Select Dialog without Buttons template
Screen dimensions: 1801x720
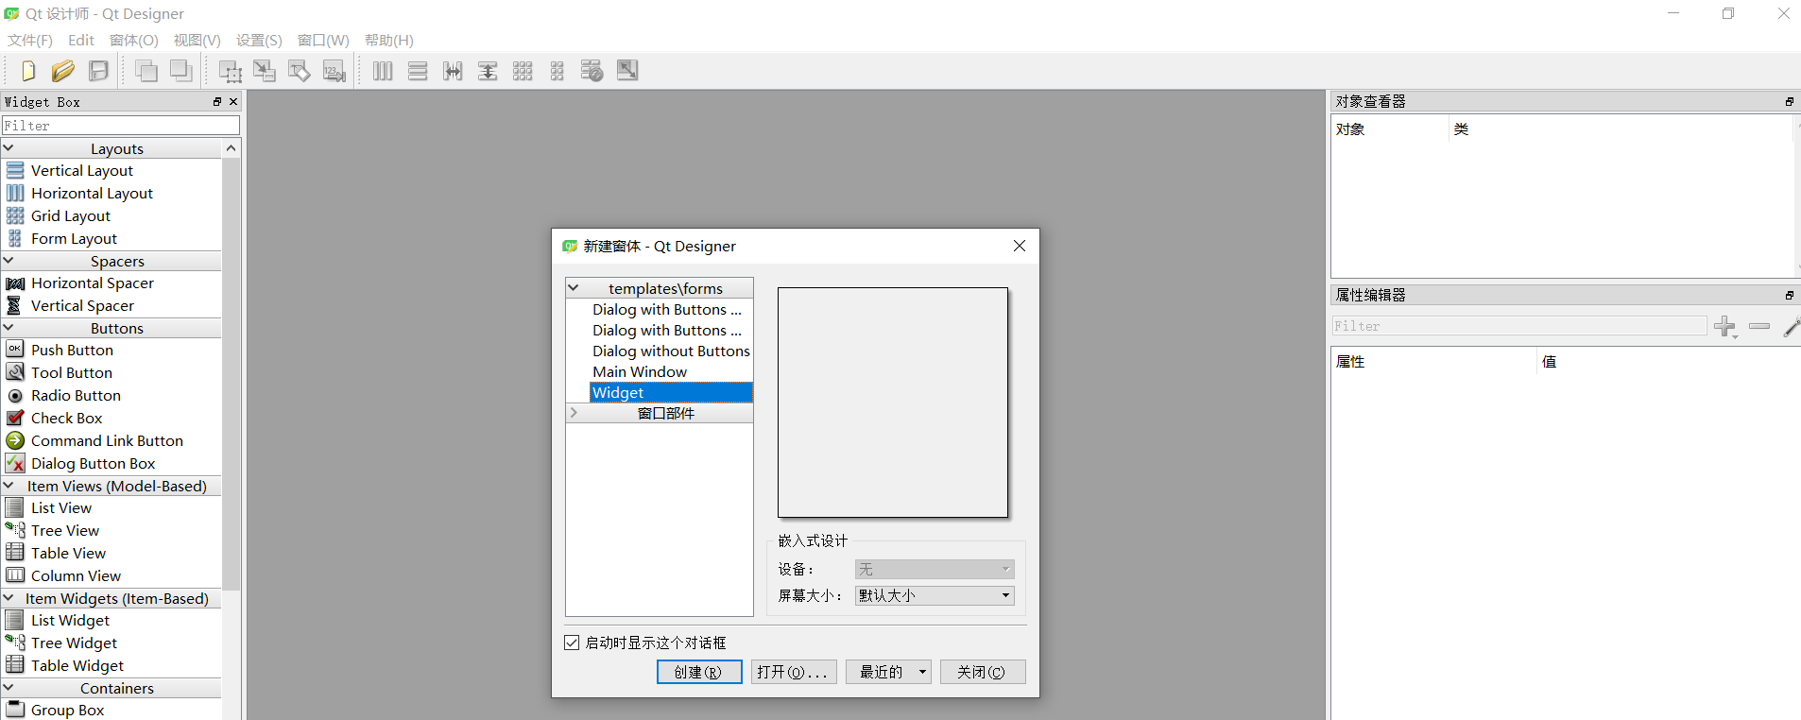point(671,351)
